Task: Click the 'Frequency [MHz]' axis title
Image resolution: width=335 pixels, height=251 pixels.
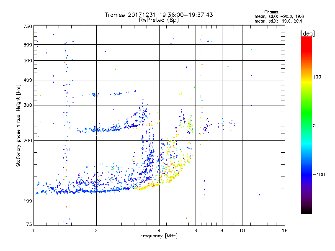Action: 159,236
